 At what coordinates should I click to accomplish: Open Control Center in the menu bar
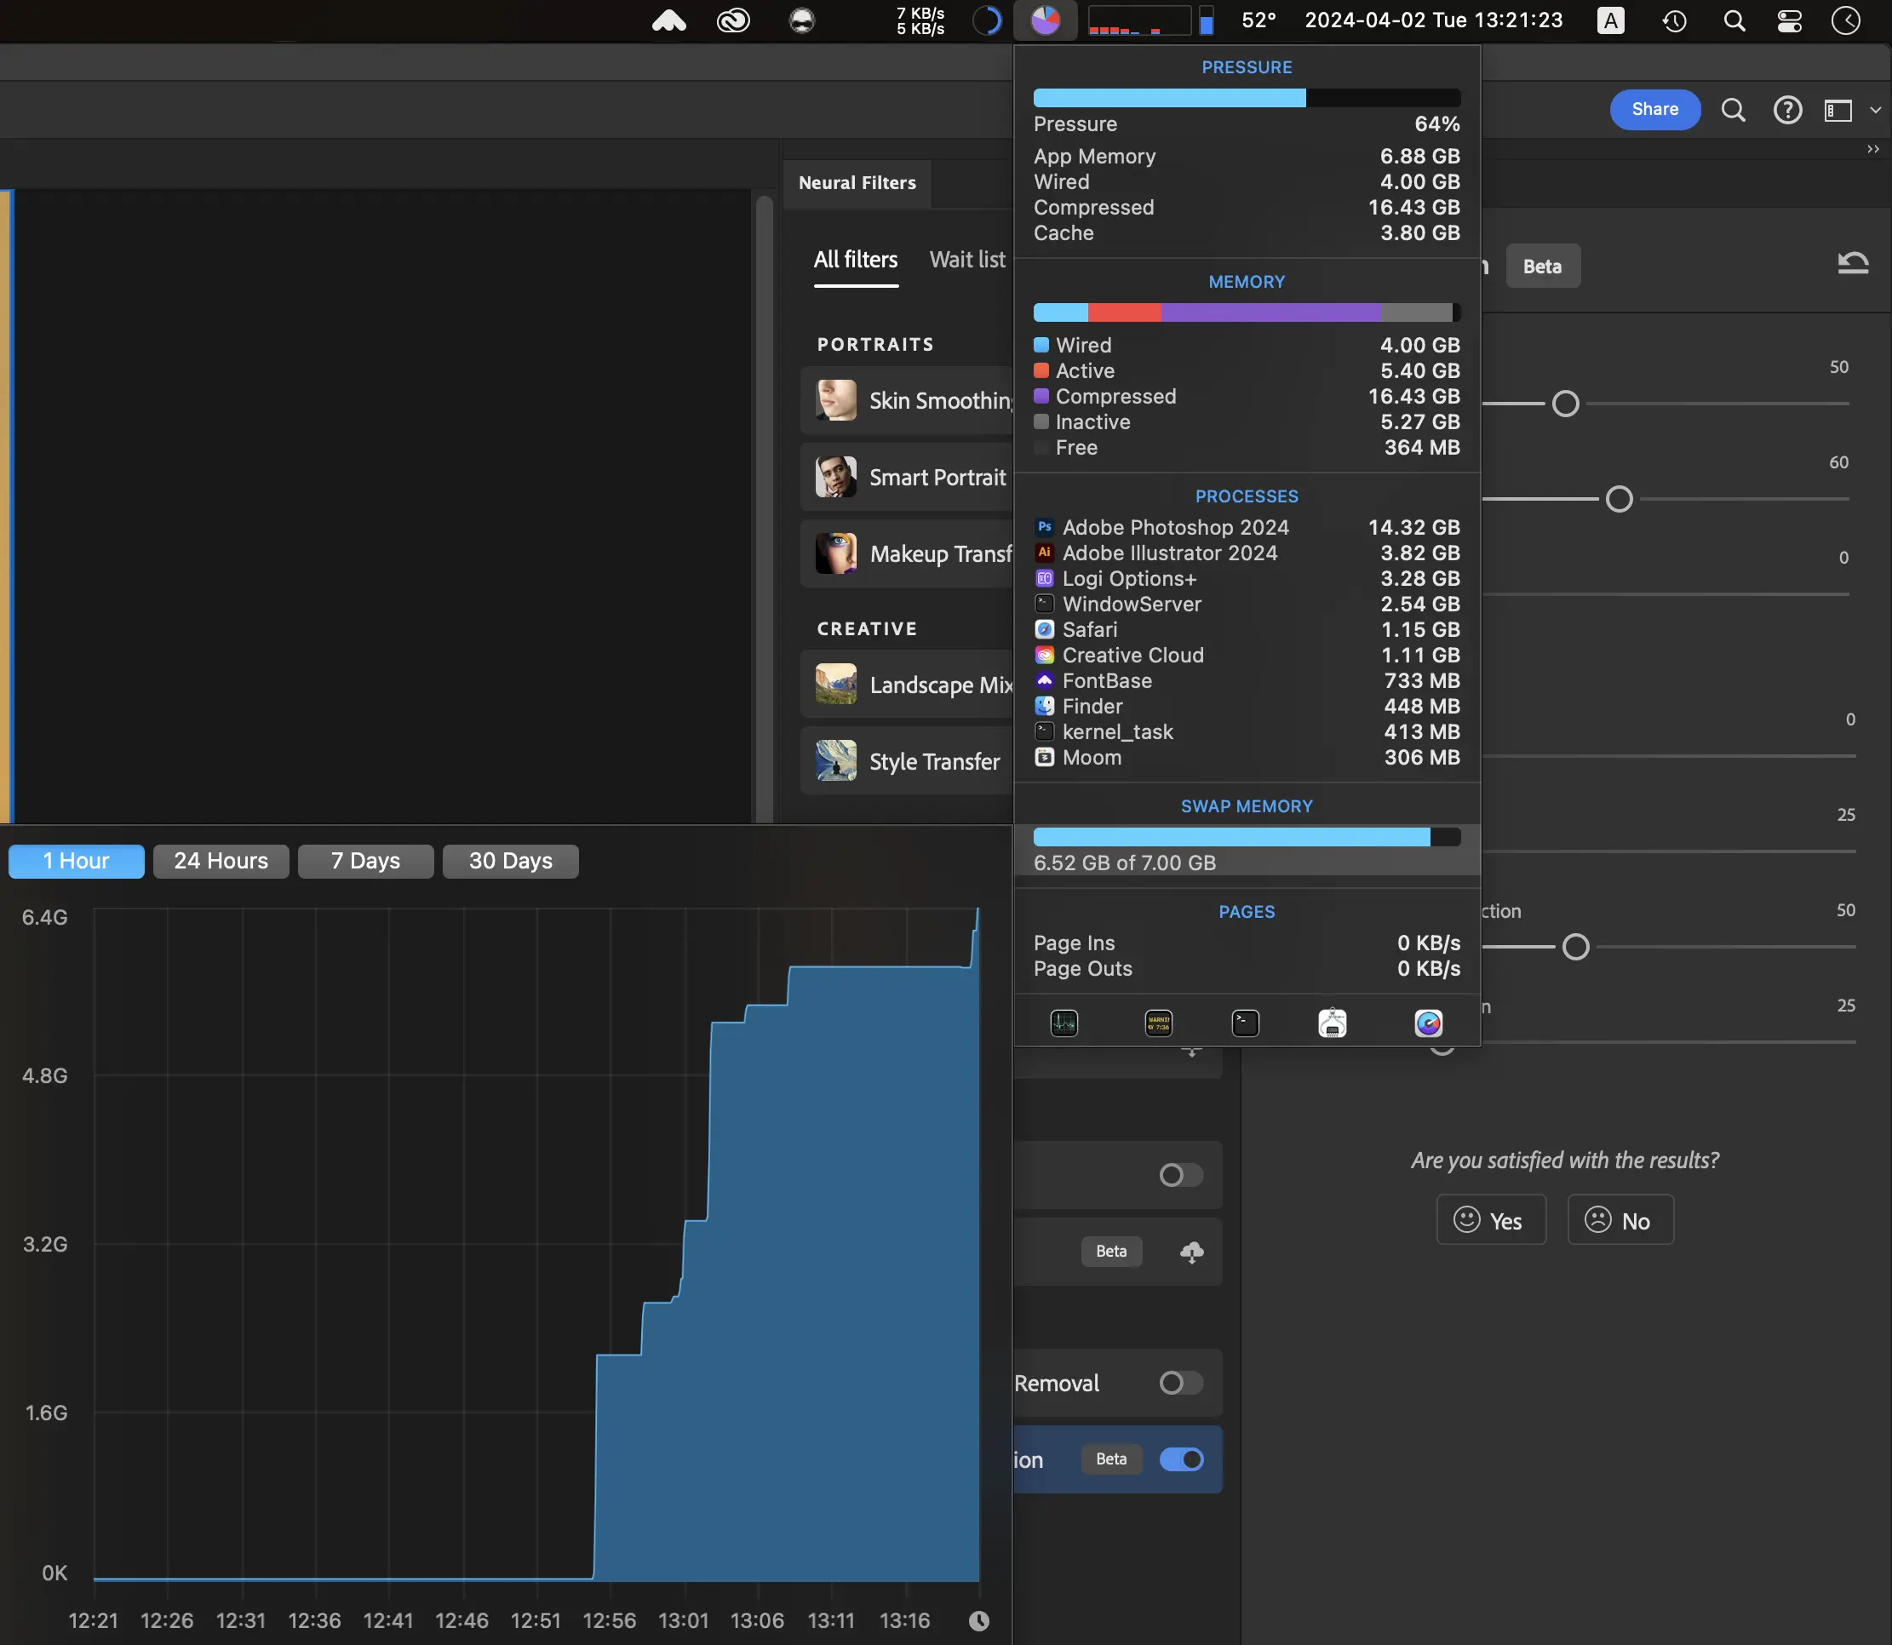pos(1789,20)
